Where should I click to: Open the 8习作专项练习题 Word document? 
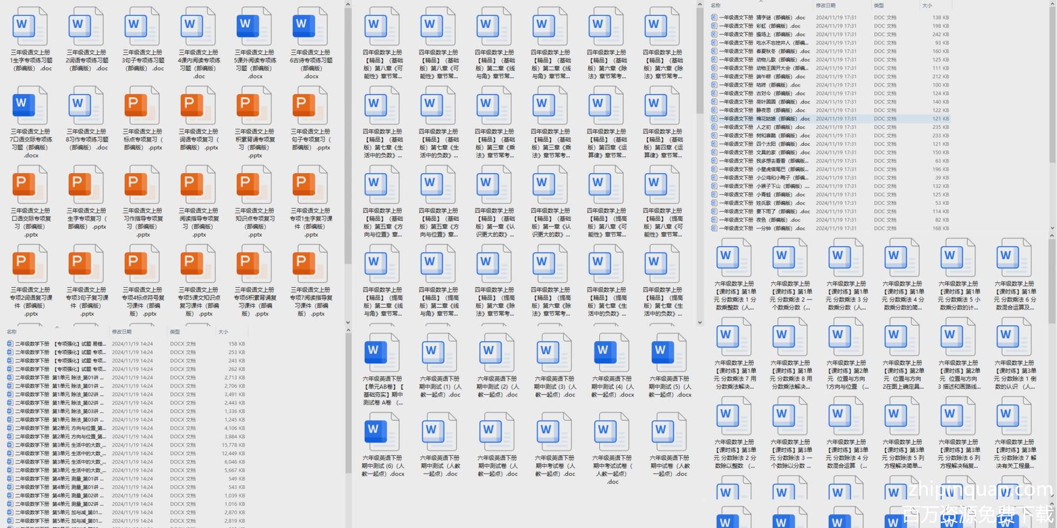click(x=87, y=106)
